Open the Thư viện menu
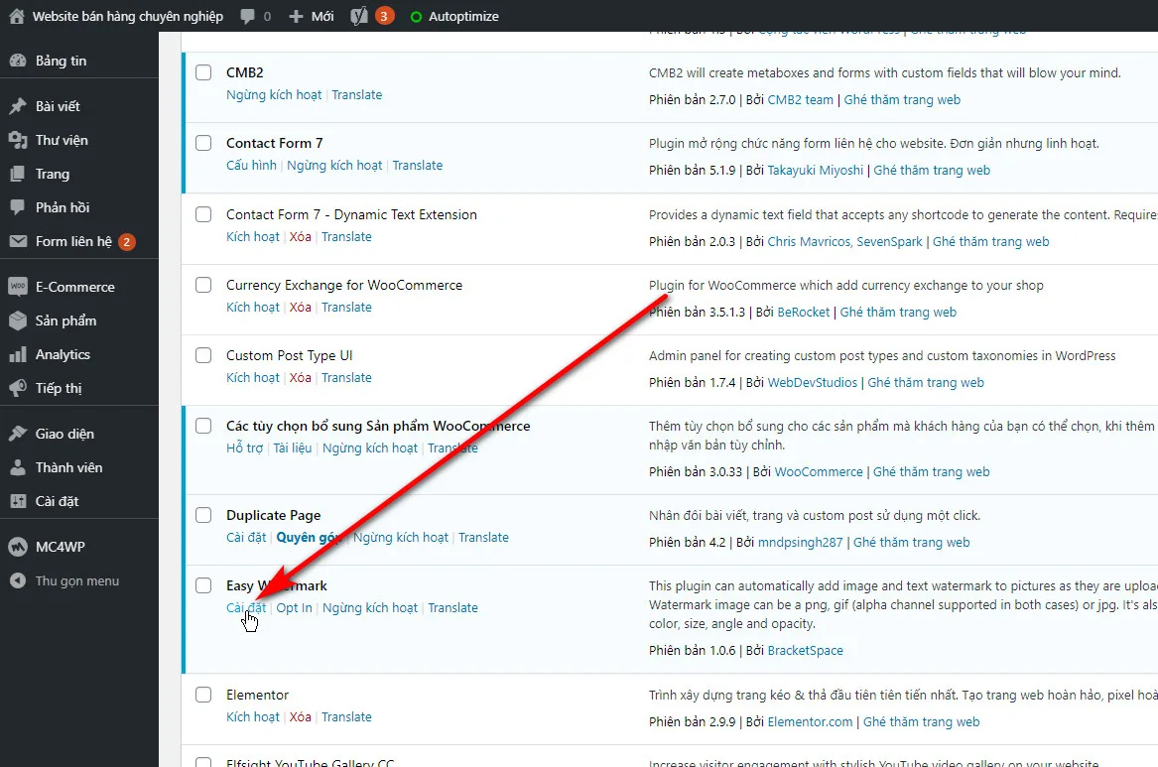This screenshot has width=1158, height=767. (x=62, y=140)
